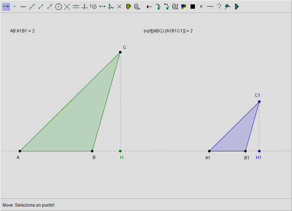The height and width of the screenshot is (211, 292).
Task: Click the text 'AB:A1B1 = 2'
Action: (x=22, y=31)
